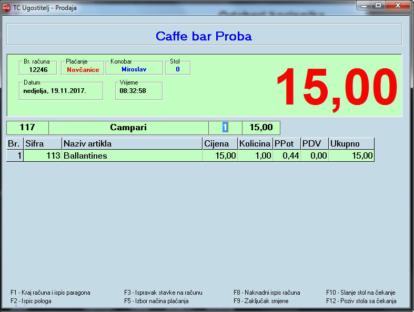The height and width of the screenshot is (312, 414).
Task: Click the highlighted quantity field
Action: tap(225, 128)
